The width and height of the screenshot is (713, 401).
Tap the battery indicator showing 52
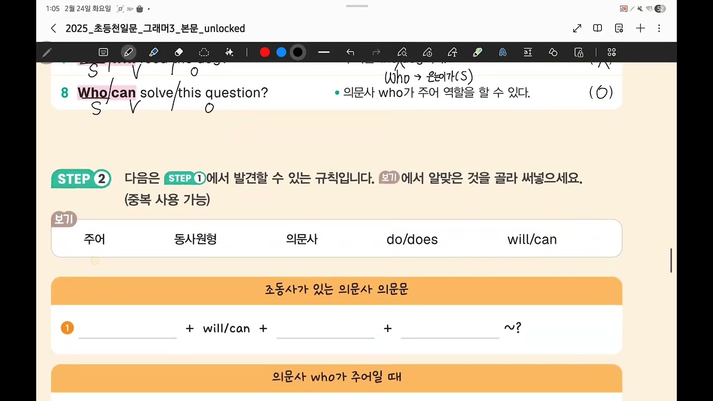click(x=660, y=8)
